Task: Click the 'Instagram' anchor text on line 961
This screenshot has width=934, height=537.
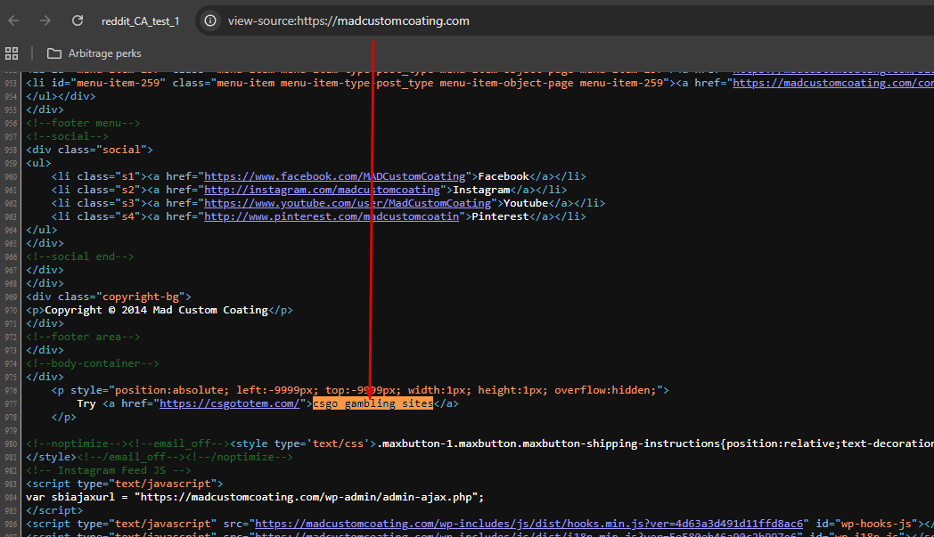Action: click(x=481, y=190)
